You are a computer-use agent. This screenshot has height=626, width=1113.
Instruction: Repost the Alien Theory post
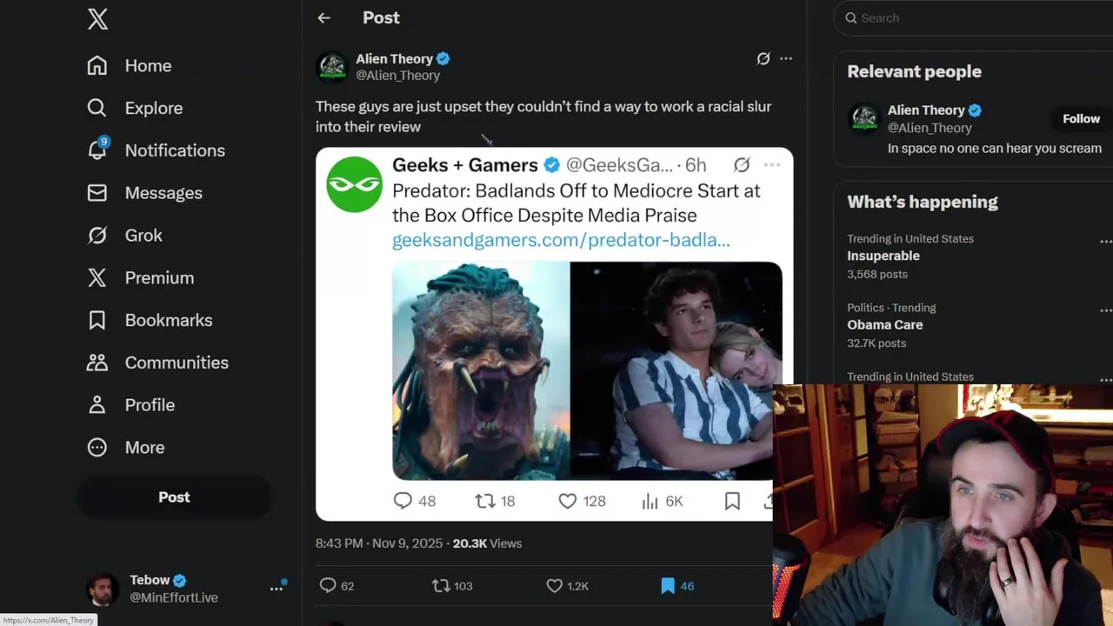click(442, 586)
